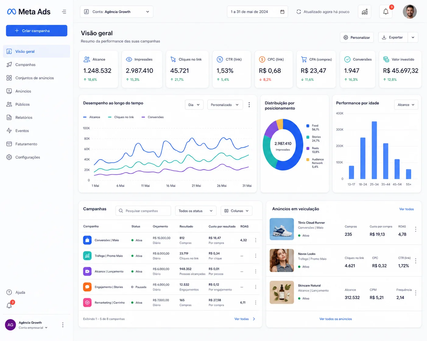Focus the Pesquisar campanhas search field

[x=143, y=211]
